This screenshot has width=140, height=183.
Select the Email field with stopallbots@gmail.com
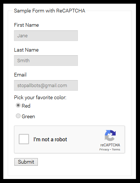coord(46,85)
